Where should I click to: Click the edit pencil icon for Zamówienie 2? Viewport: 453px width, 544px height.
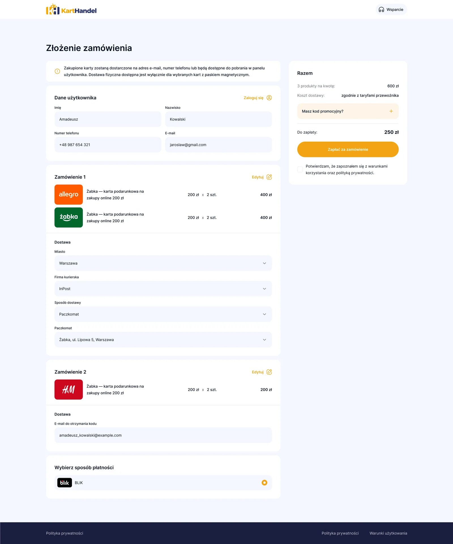click(269, 372)
